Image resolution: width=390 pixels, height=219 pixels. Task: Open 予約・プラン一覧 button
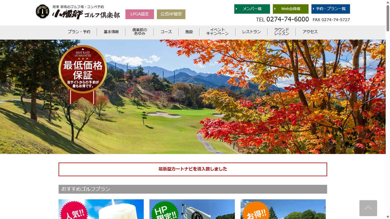pos(331,9)
